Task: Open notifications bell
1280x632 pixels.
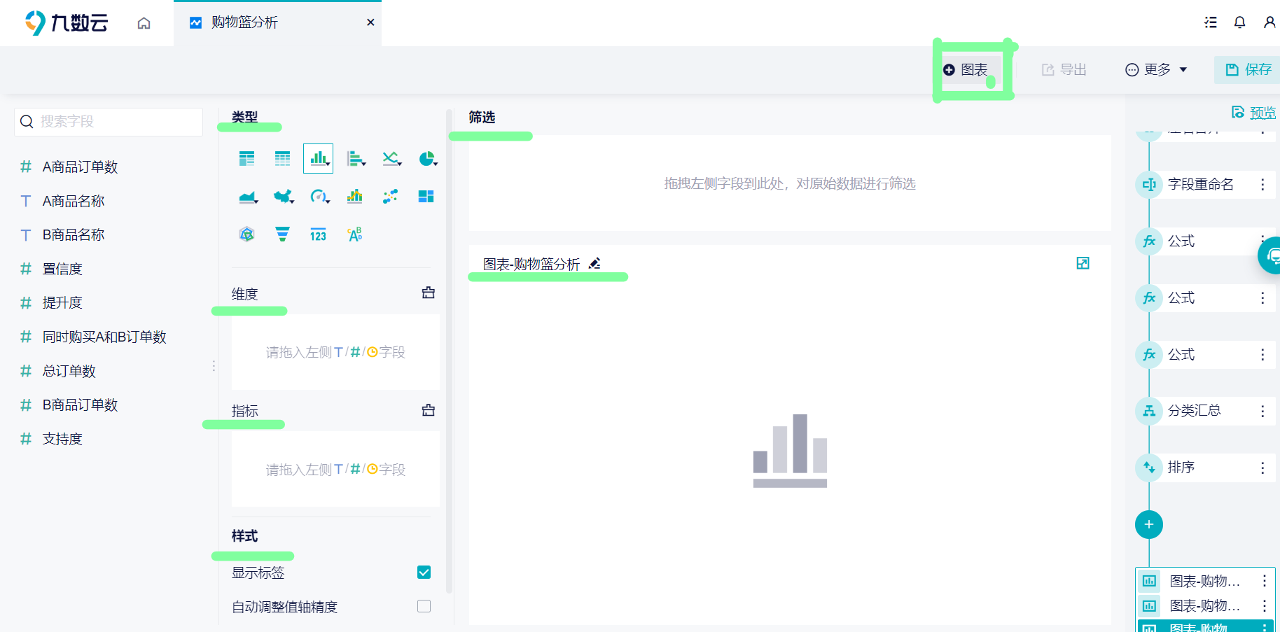Action: (x=1239, y=22)
